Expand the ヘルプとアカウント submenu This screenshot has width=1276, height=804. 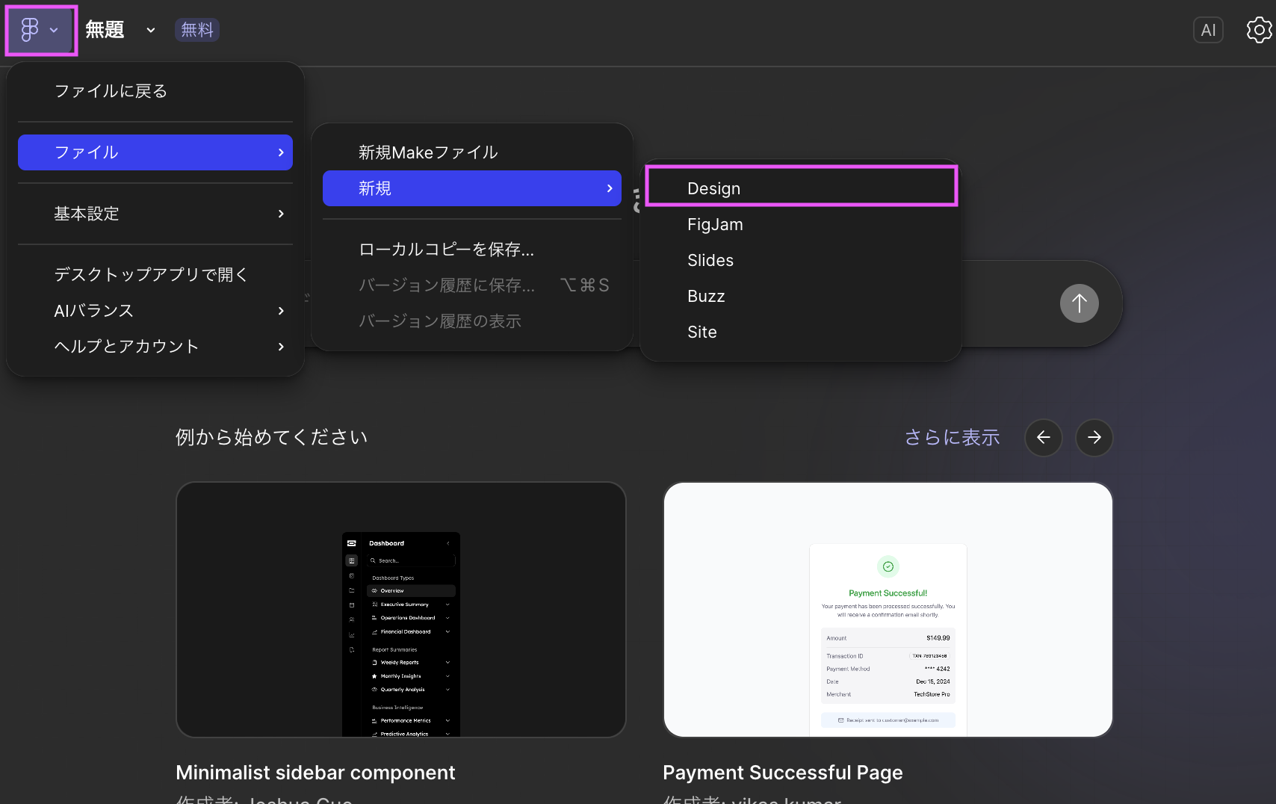[x=155, y=347]
